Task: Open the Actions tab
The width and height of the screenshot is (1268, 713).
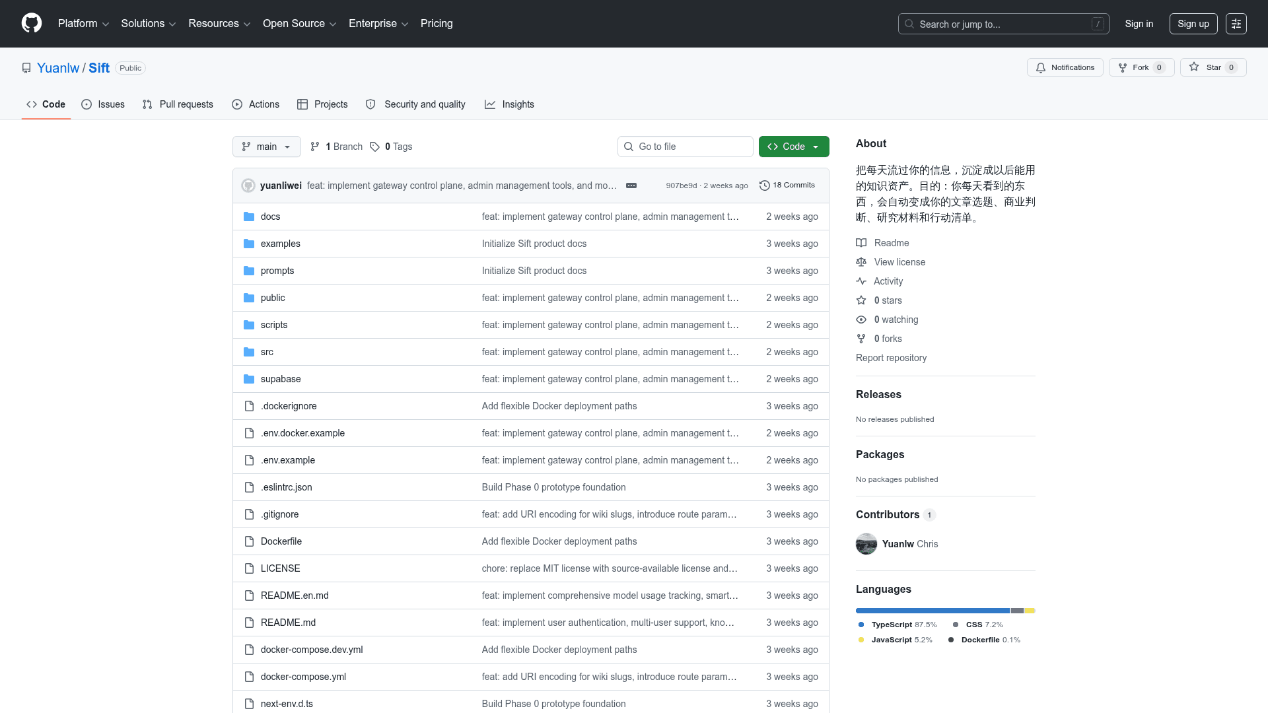Action: (256, 104)
